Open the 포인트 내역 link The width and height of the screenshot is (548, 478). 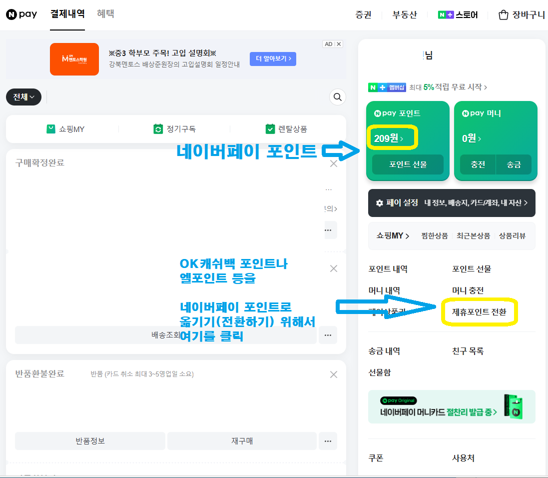[x=388, y=269]
